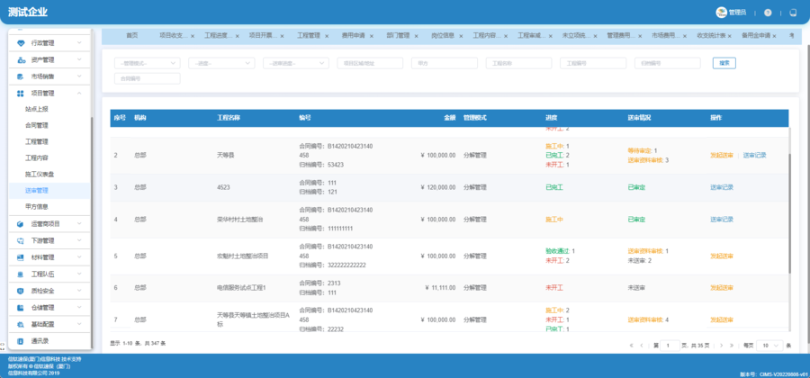Click the 质检安全 shield icon
The image size is (810, 378).
[21, 291]
